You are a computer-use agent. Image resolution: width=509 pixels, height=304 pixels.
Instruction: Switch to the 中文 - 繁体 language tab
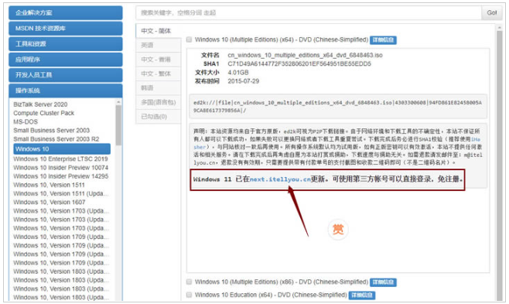(159, 73)
